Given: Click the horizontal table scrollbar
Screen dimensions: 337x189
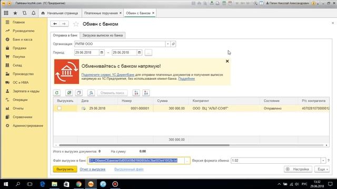Looking at the screenshot, I should (144, 145).
